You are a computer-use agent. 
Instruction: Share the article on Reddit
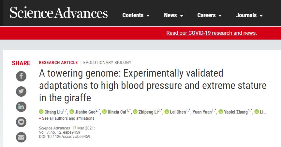click(x=21, y=122)
